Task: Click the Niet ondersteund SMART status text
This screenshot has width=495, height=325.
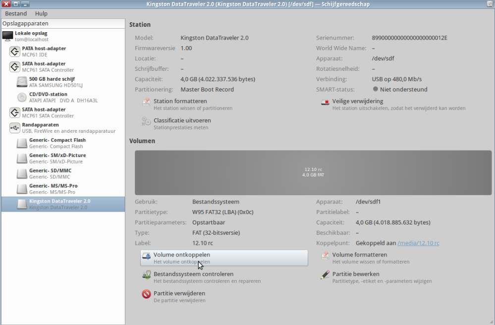Action: pos(404,89)
